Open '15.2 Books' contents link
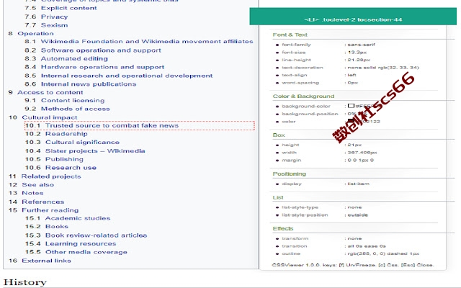 [46, 227]
